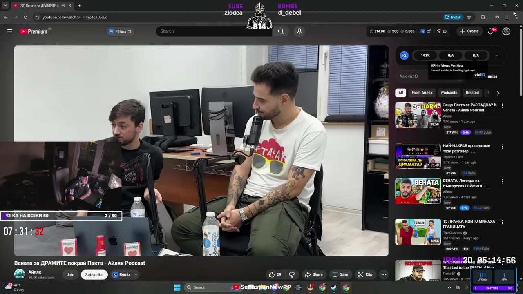Mute tab via speaker icon on tab
This screenshot has width=523, height=294.
63,6
